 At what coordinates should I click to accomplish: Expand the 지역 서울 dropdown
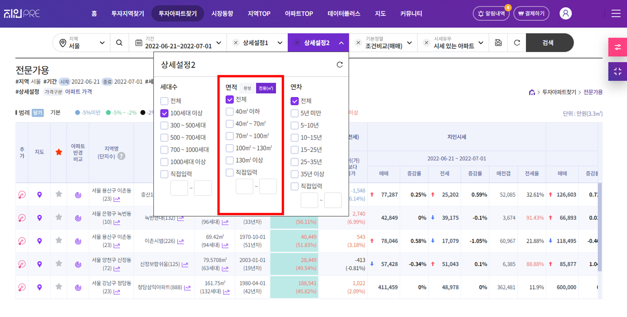(82, 43)
